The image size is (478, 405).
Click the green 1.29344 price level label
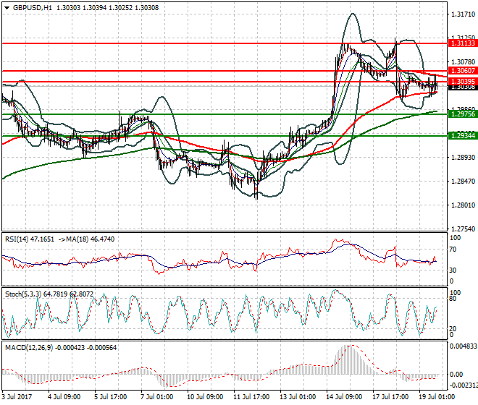(463, 135)
